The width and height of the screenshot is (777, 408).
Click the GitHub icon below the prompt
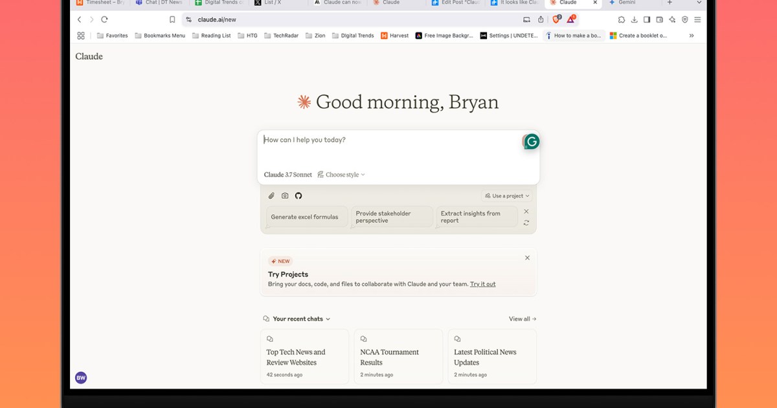tap(298, 196)
